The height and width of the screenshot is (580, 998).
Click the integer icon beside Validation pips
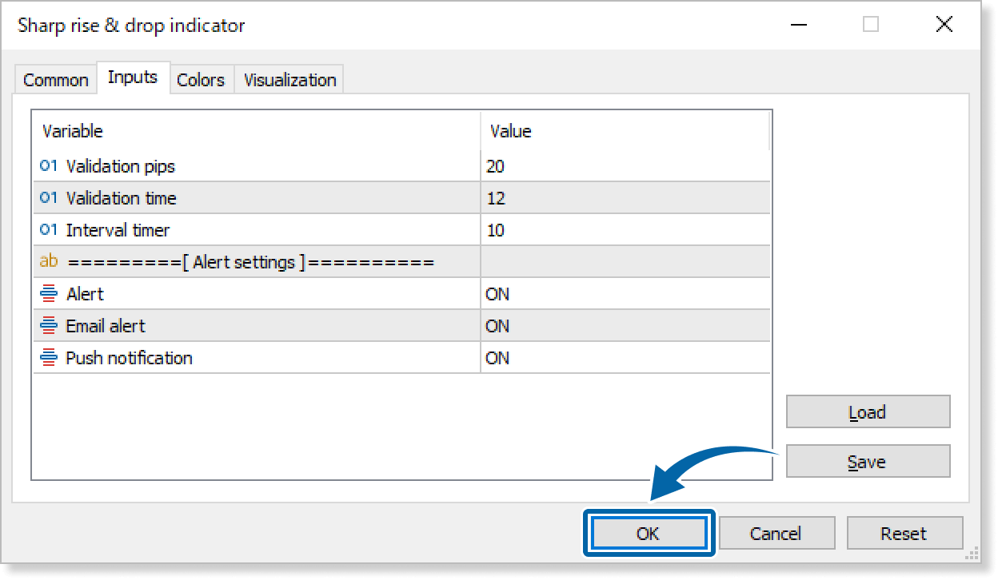click(x=49, y=166)
